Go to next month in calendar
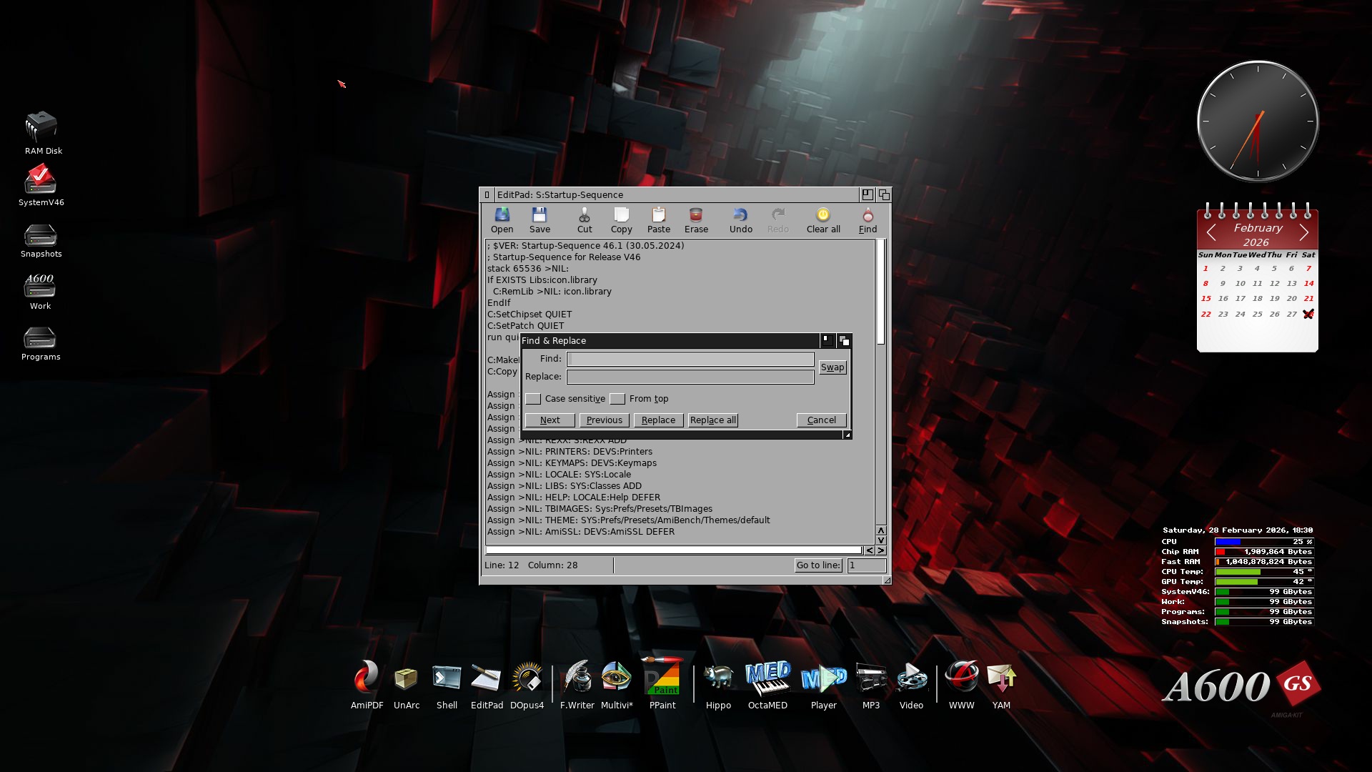The image size is (1372, 772). pos(1304,232)
